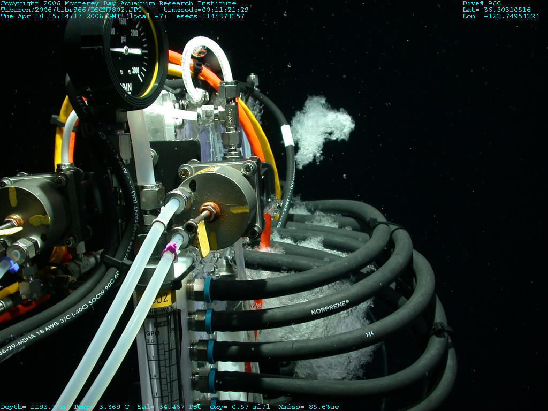Click the copper fitting on the round valve
Image resolution: width=548 pixels, height=411 pixels.
(x=208, y=210)
